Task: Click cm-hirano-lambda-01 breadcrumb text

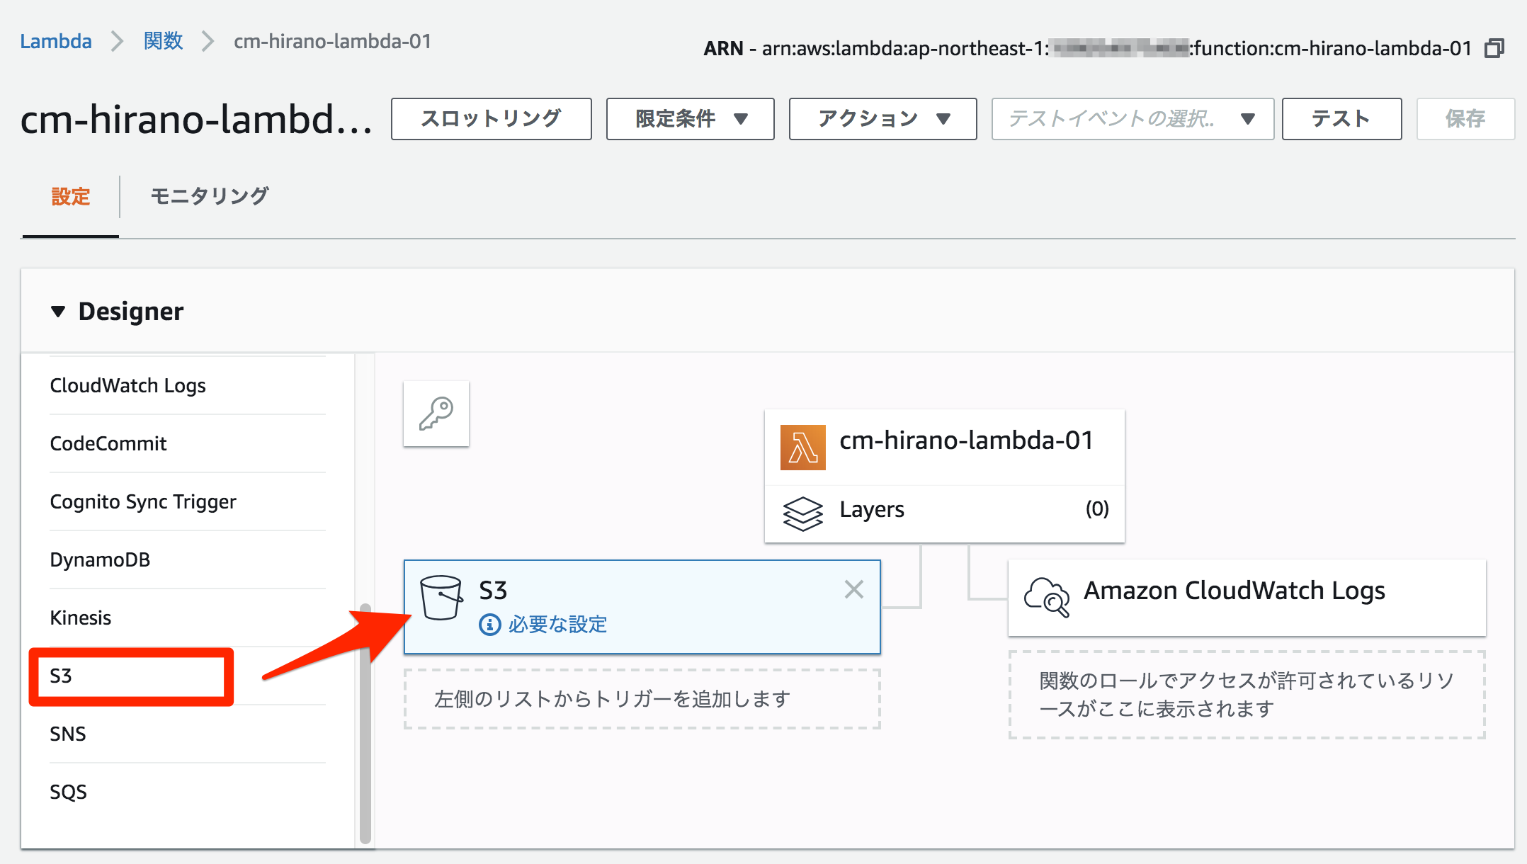Action: [x=332, y=41]
